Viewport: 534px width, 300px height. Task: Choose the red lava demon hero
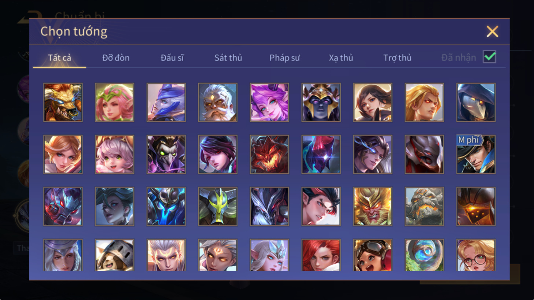click(269, 154)
